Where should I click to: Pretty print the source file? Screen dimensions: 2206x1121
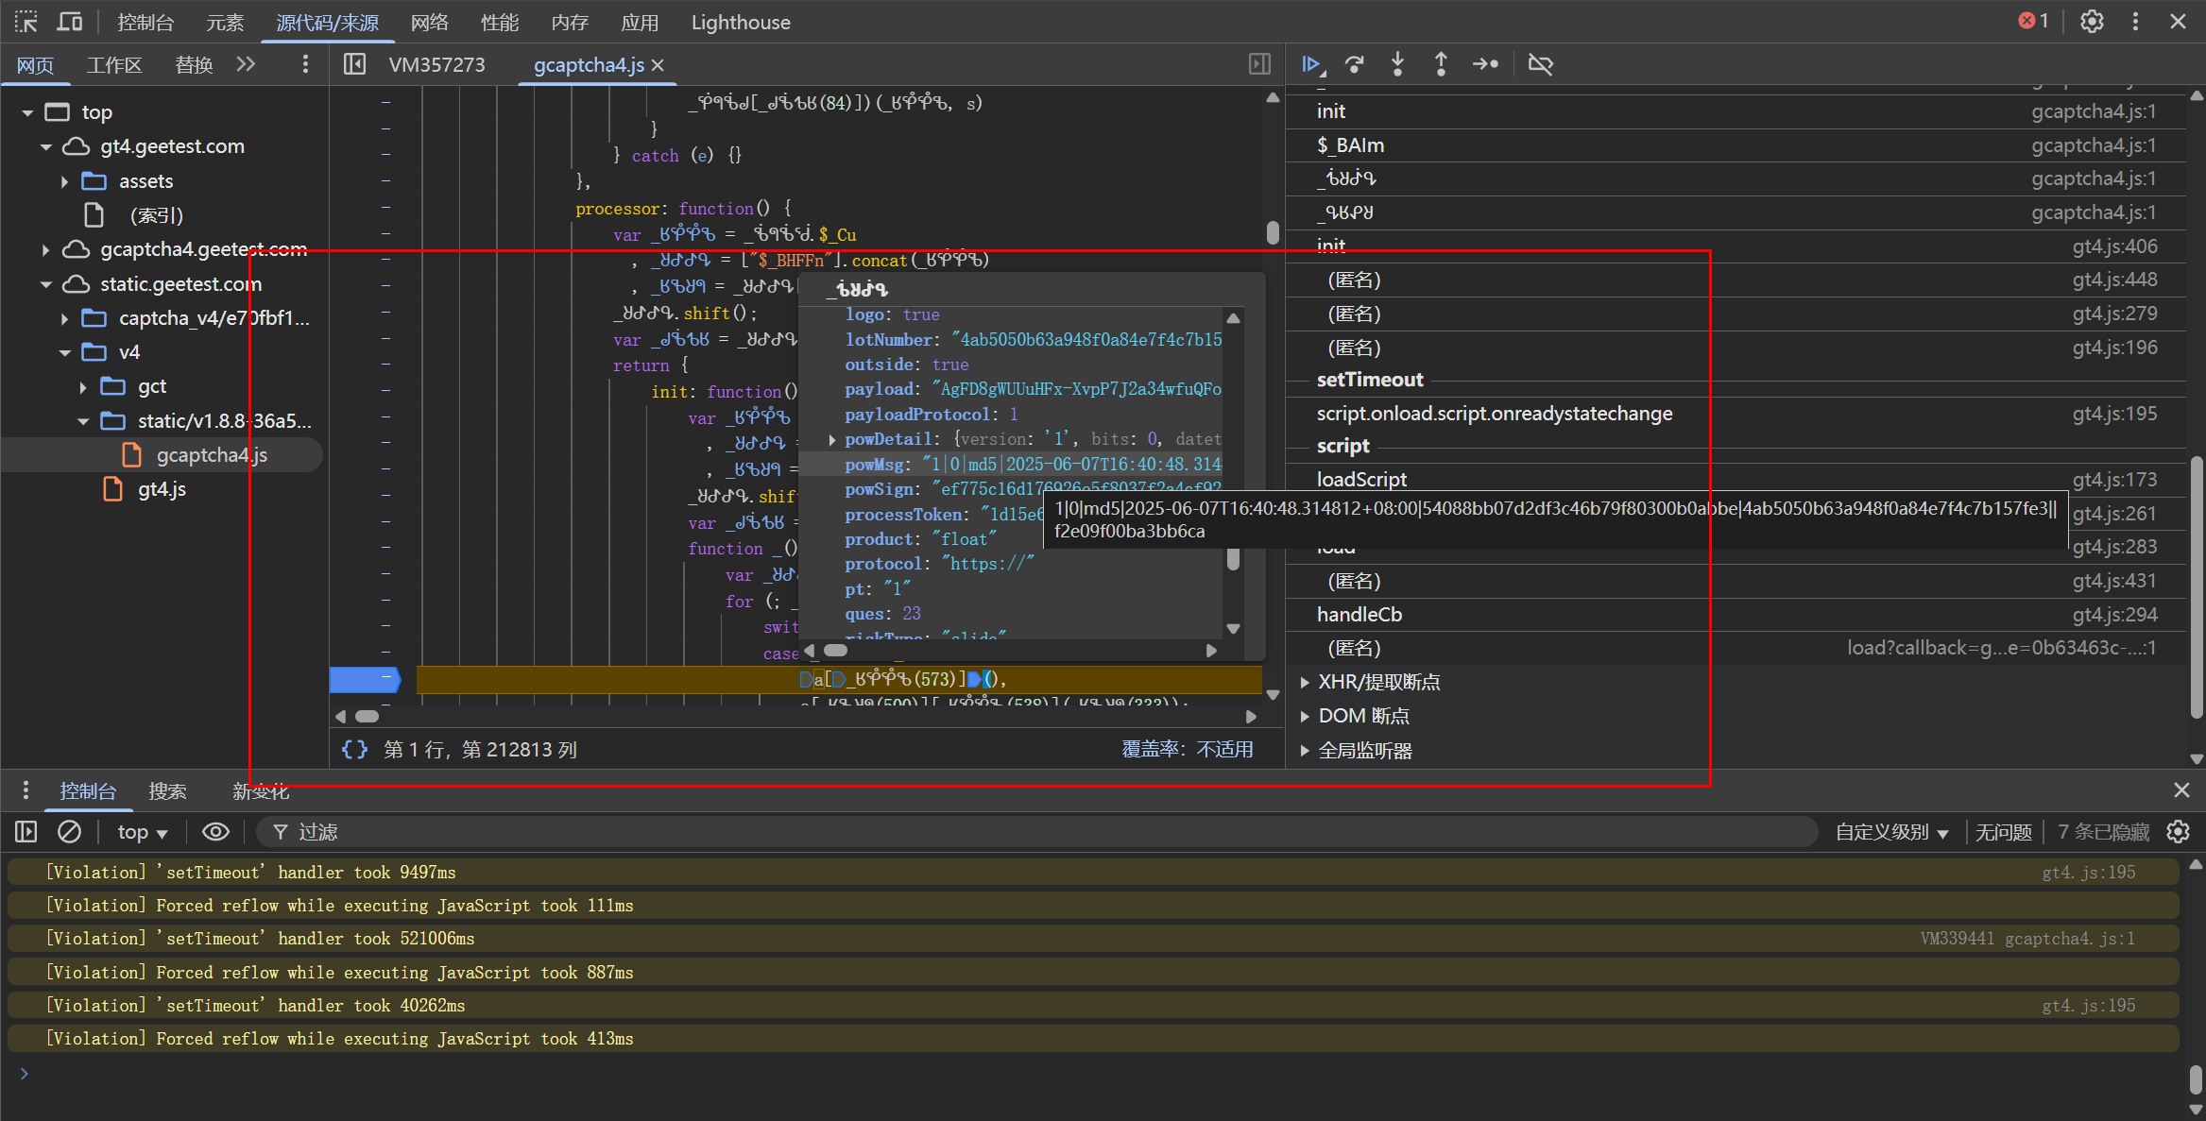(354, 749)
